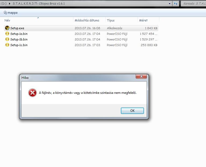Image resolution: width=206 pixels, height=167 pixels.
Task: Click the Setup-1b.bin disc icon
Action: click(7, 39)
